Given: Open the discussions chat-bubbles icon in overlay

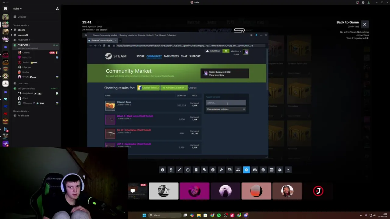Looking at the screenshot, I should (204, 170).
